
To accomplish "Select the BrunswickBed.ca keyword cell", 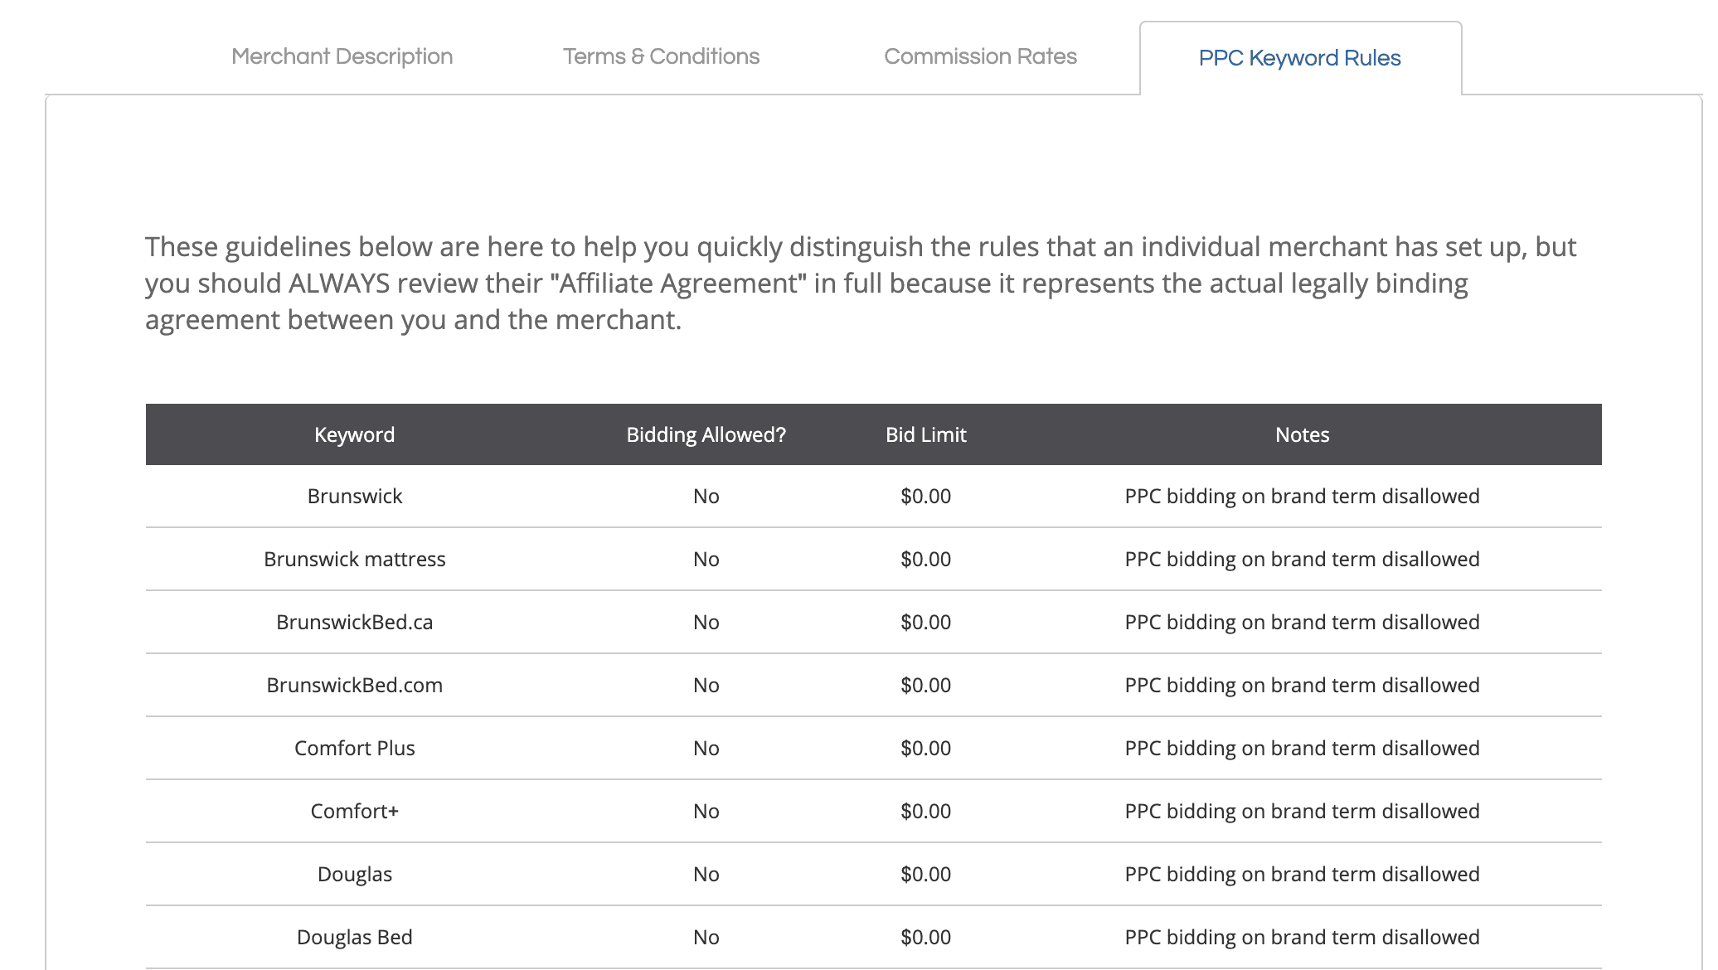I will [x=354, y=622].
